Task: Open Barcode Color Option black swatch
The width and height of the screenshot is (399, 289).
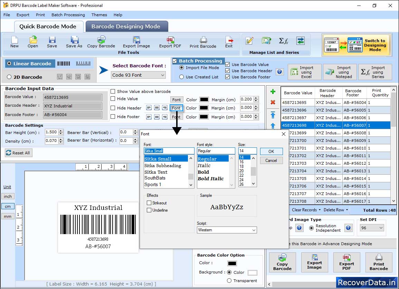Action: (232, 263)
